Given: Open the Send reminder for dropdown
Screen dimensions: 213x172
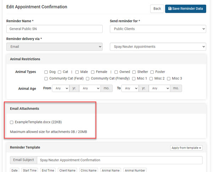Looking at the screenshot, I should coord(157,29).
